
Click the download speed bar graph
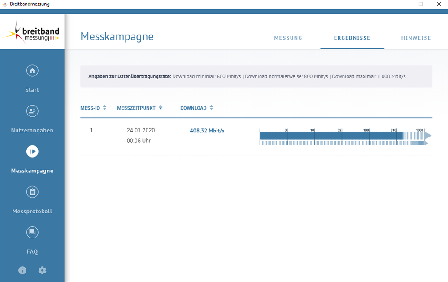(345, 137)
